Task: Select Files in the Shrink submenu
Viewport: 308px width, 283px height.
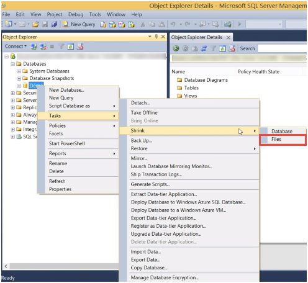Action: tap(283, 140)
